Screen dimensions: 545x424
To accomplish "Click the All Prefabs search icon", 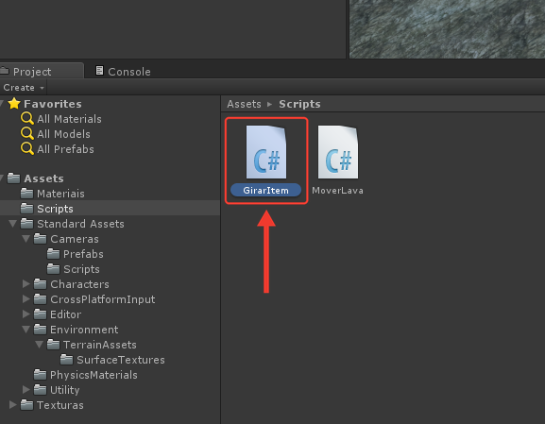I will (x=27, y=149).
